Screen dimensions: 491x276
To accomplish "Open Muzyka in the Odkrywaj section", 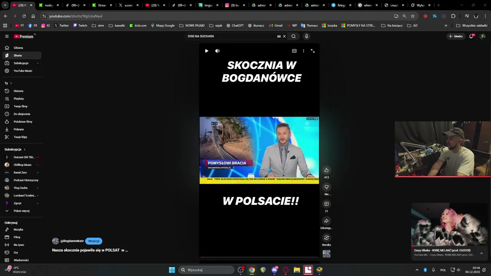I will (22, 230).
